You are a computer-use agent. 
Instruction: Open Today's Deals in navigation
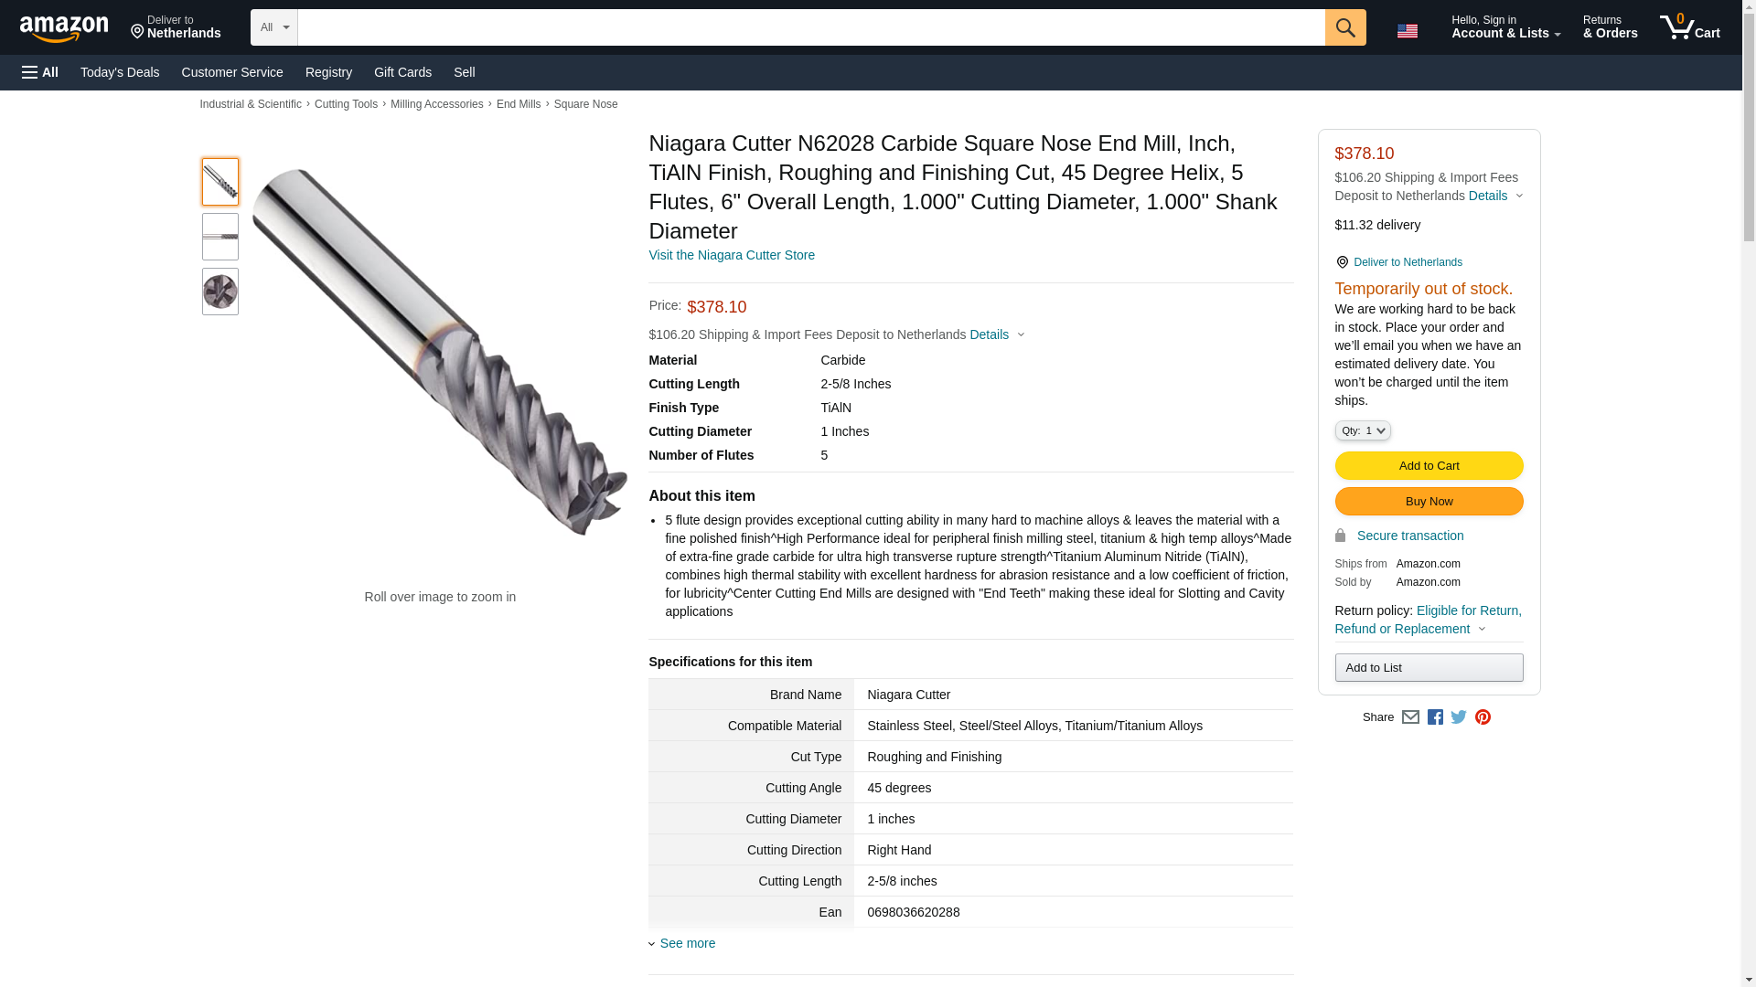[120, 72]
